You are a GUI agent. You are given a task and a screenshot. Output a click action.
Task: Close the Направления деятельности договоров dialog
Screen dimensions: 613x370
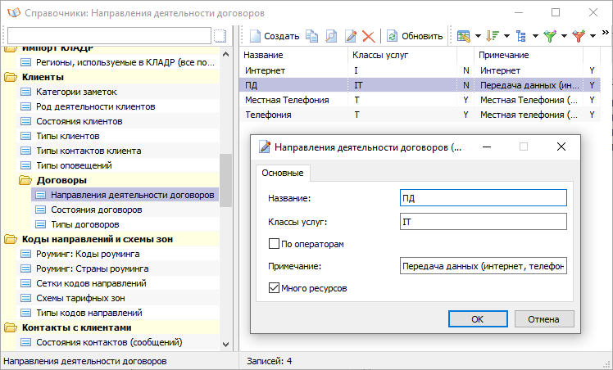coord(561,147)
